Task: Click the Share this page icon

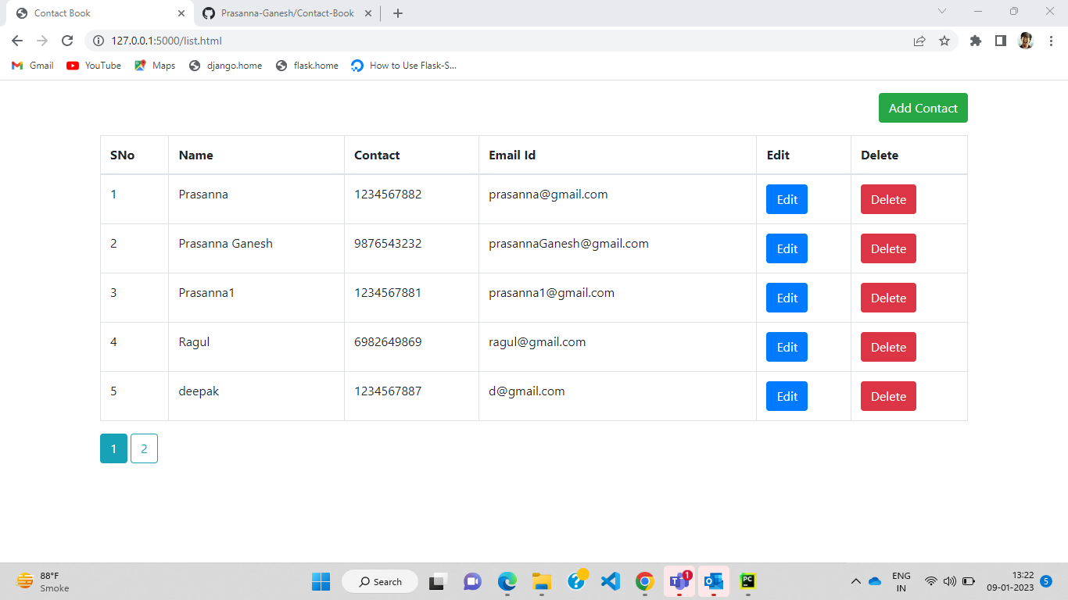Action: (x=919, y=41)
